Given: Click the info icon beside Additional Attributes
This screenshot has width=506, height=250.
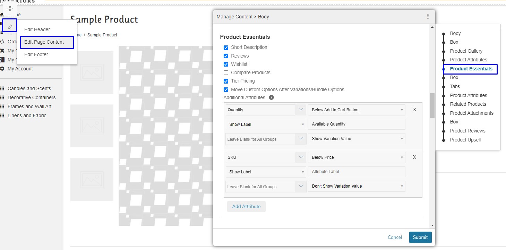Looking at the screenshot, I should click(x=271, y=97).
